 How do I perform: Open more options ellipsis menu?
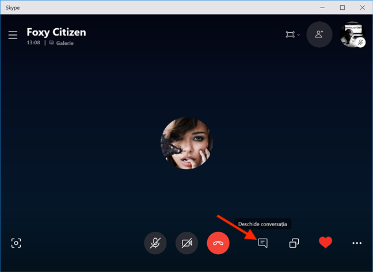[357, 243]
